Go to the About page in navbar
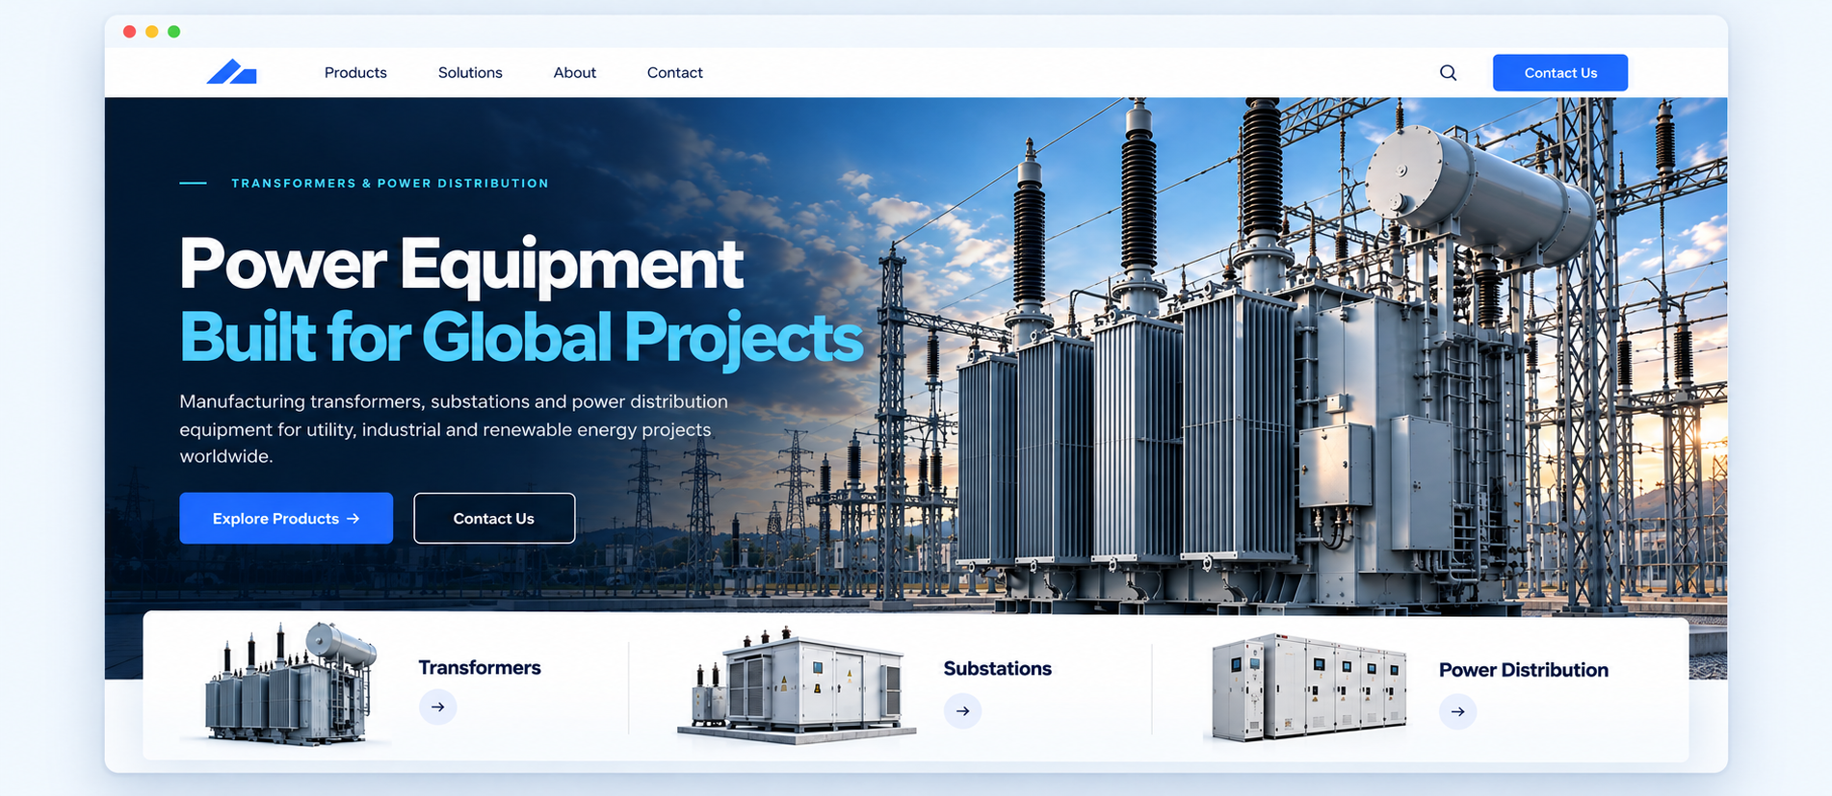Screen dimensions: 1832x796 (x=575, y=73)
